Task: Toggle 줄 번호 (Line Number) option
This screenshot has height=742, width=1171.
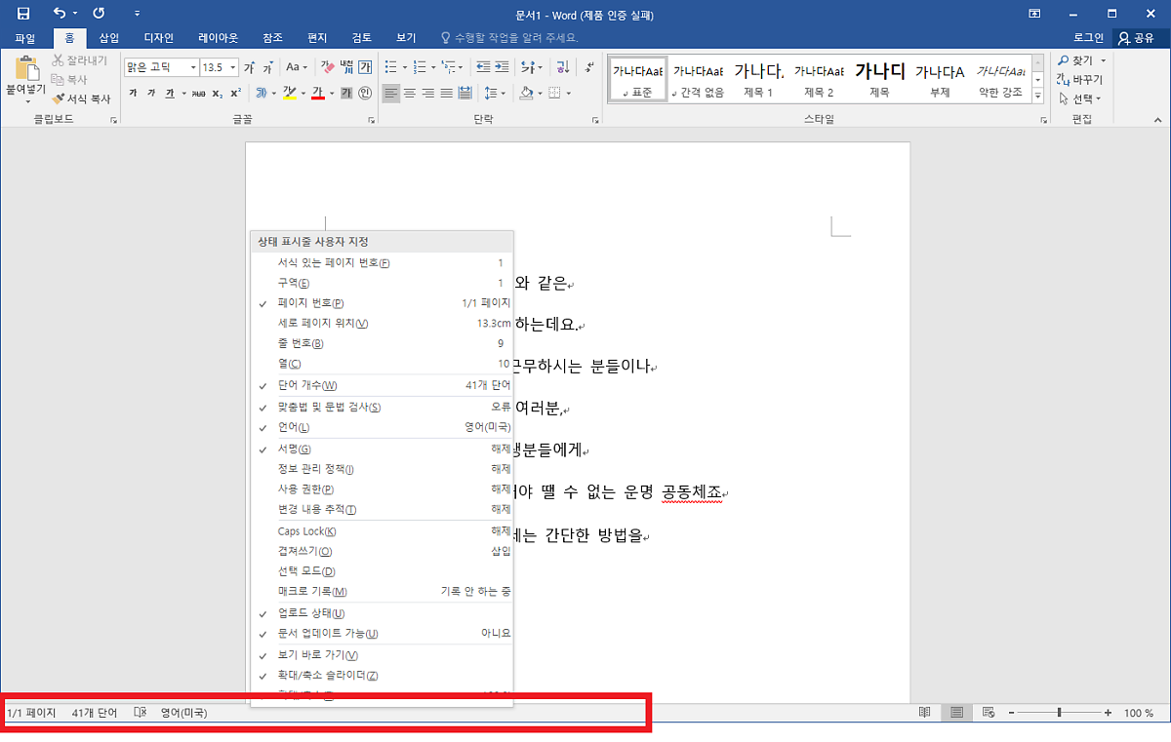Action: click(301, 343)
